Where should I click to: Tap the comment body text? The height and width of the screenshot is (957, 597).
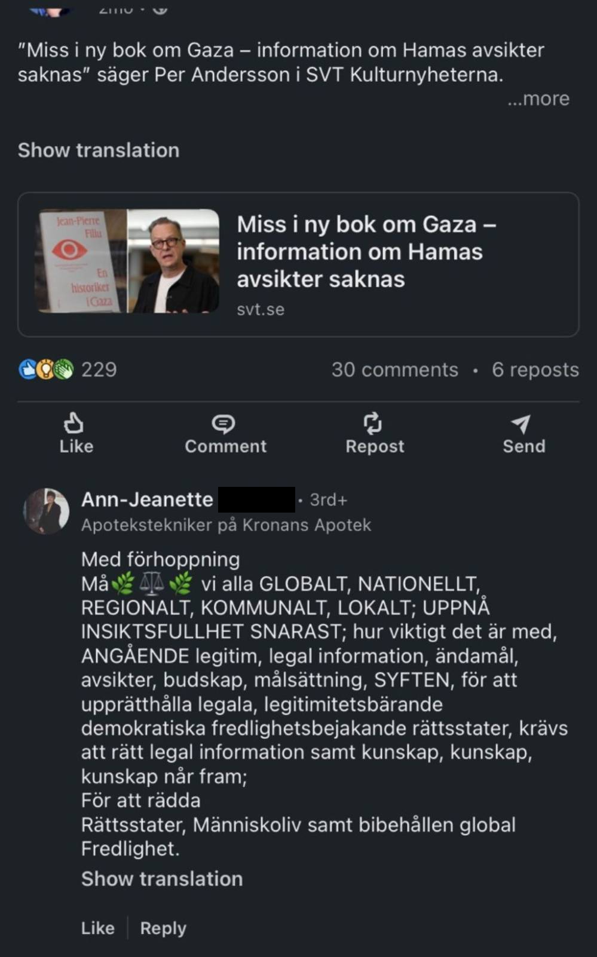point(323,704)
